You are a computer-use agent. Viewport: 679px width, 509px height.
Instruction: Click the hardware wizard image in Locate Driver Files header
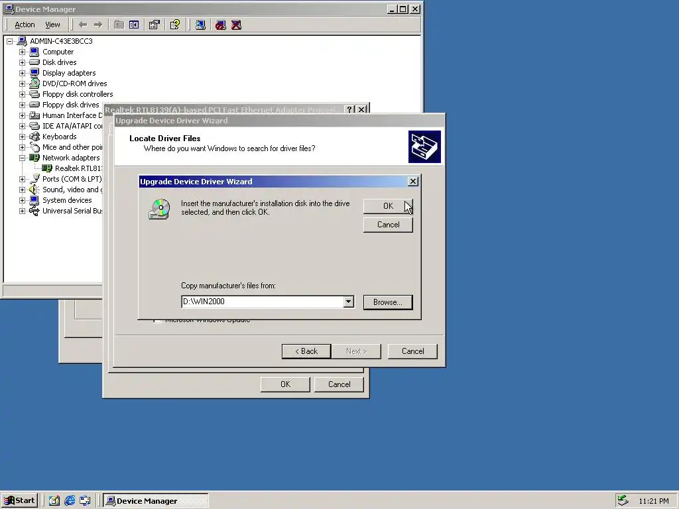(424, 146)
